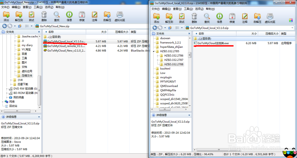Click Find magnifier icon in GoToMyCloud_local window
The width and height of the screenshot is (297, 158).
tap(207, 16)
